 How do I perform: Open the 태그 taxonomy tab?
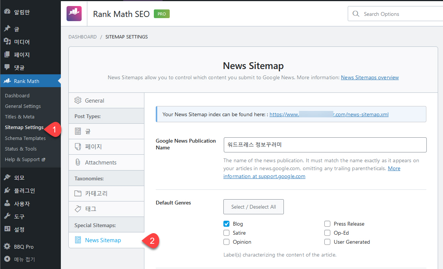click(106, 209)
